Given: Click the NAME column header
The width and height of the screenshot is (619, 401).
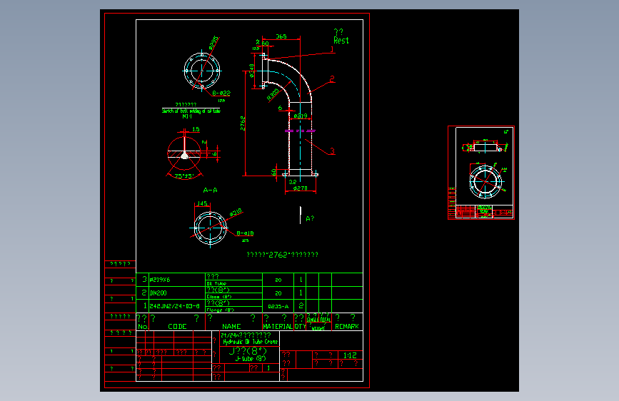Looking at the screenshot, I should click(231, 326).
